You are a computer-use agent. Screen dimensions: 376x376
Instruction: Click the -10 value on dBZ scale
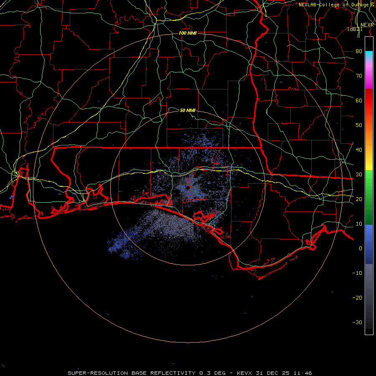point(357,273)
